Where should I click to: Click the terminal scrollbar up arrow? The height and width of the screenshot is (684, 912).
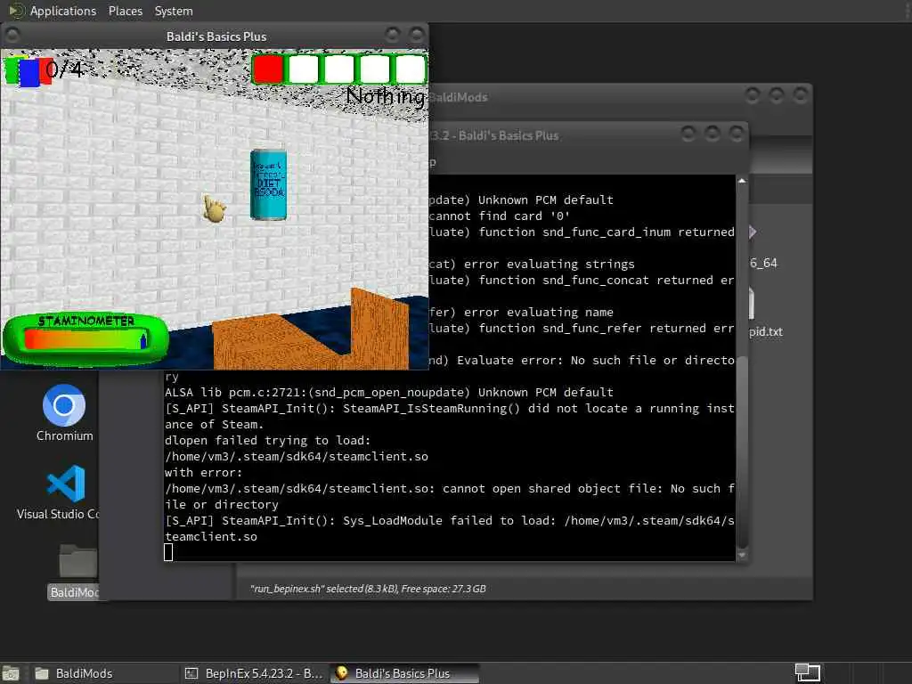(742, 182)
